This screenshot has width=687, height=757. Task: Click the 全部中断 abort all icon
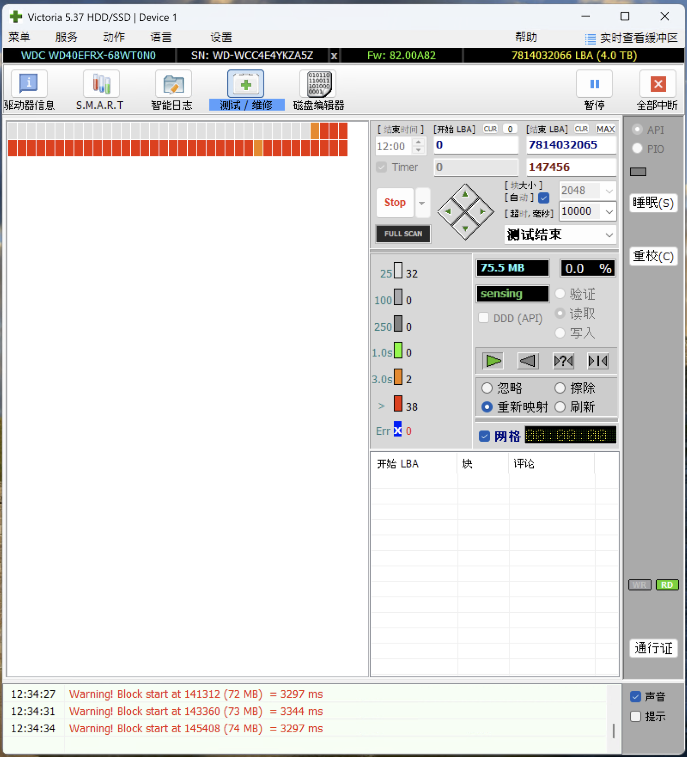click(658, 84)
